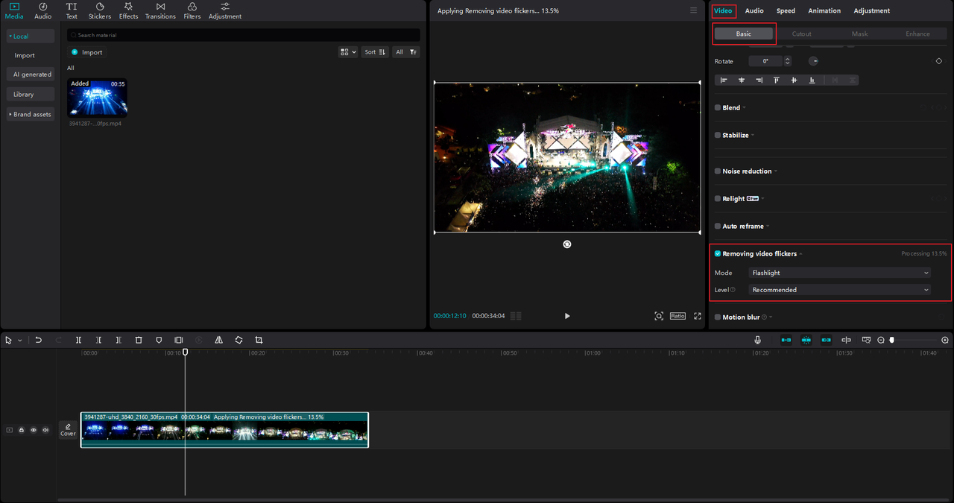
Task: Open the Adjustment panel in top toolbar
Action: coord(224,10)
